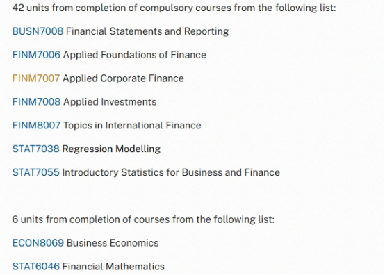Viewport: 385px width, 275px height.
Task: Go to the ECON8069 course link
Action: click(38, 243)
